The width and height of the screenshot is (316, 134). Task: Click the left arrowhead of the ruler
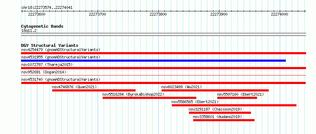22,11
